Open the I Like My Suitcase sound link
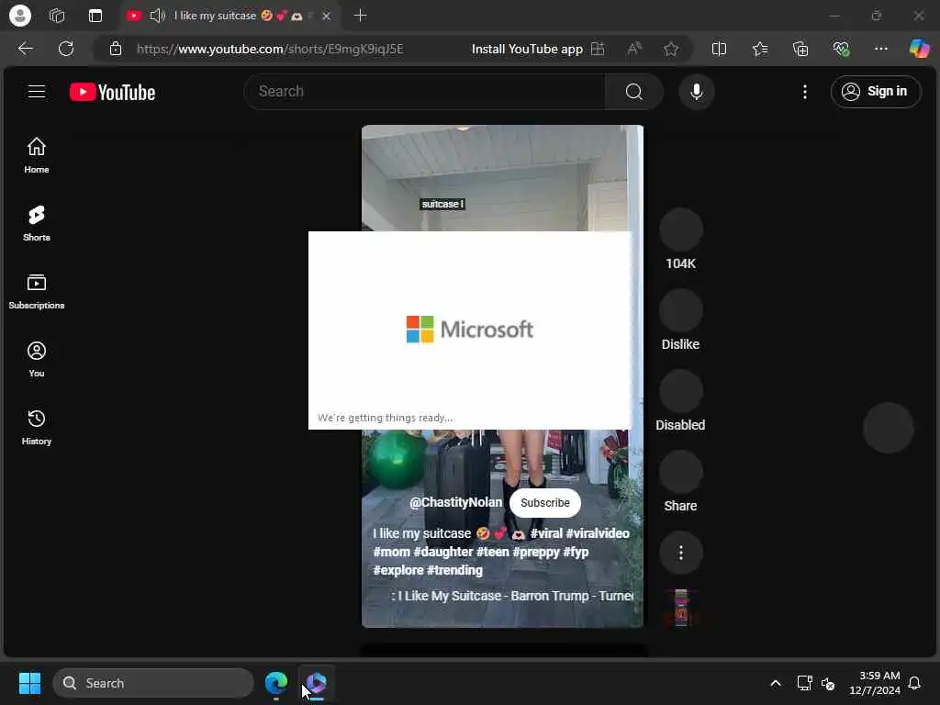This screenshot has height=705, width=940. click(x=512, y=596)
